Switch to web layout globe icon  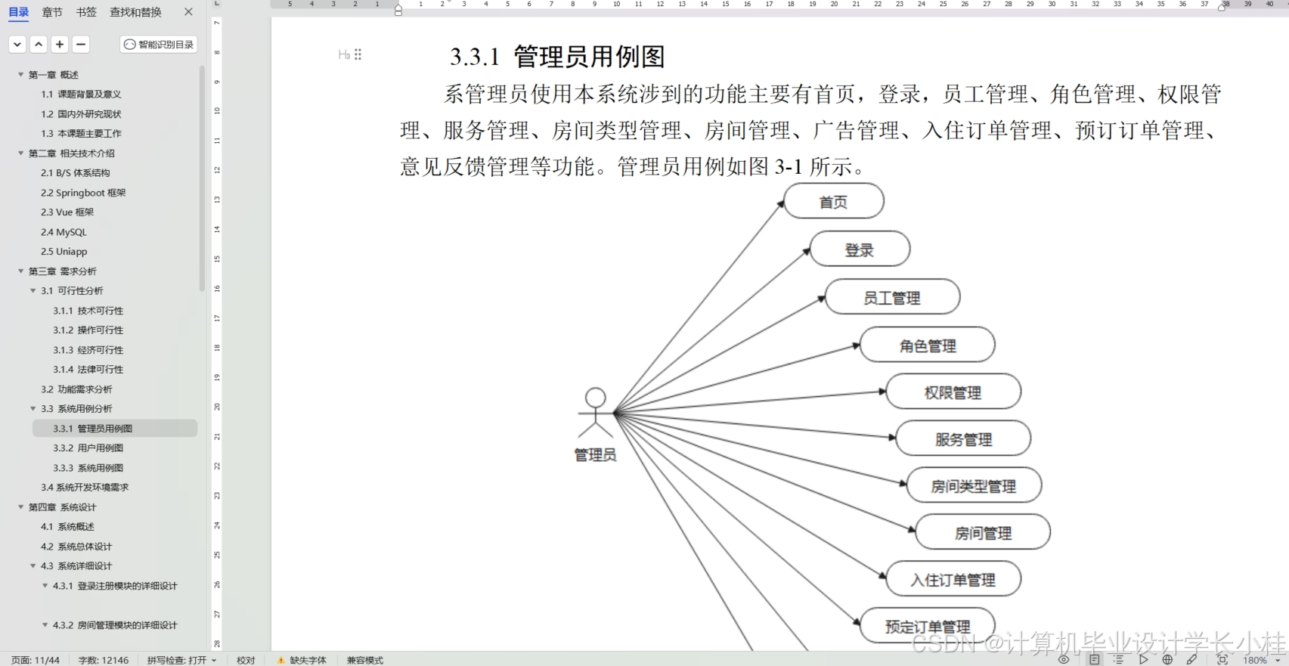pyautogui.click(x=1167, y=660)
